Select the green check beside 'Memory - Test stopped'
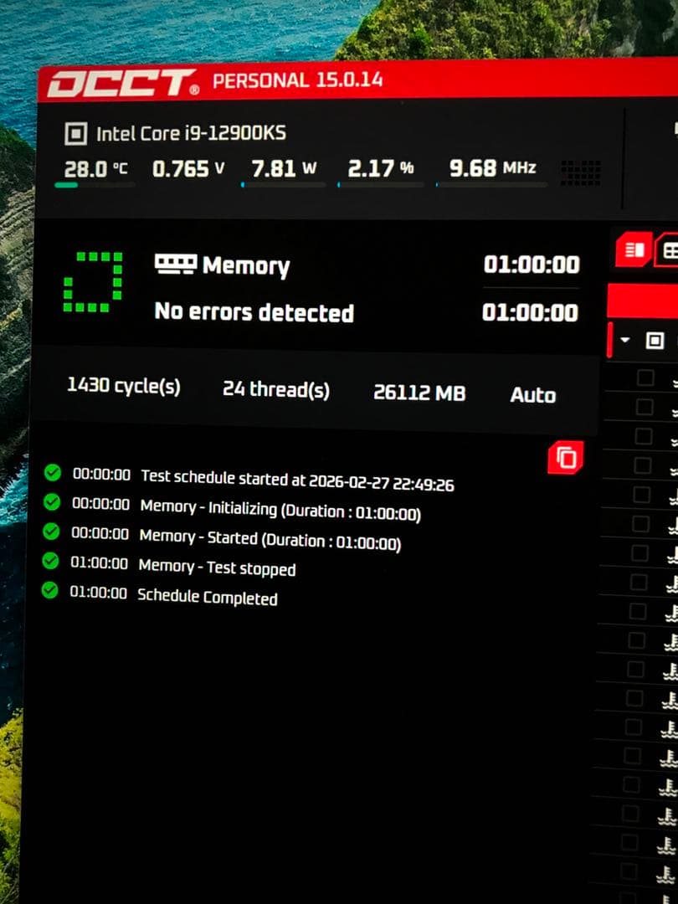Screen dimensions: 678x904 pyautogui.click(x=51, y=560)
